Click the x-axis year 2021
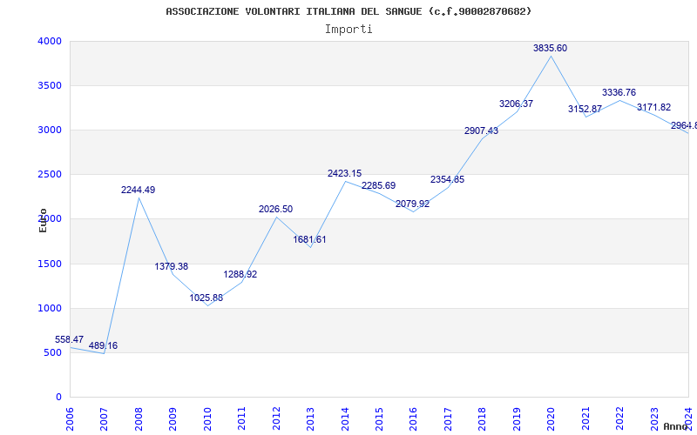 [x=585, y=419]
